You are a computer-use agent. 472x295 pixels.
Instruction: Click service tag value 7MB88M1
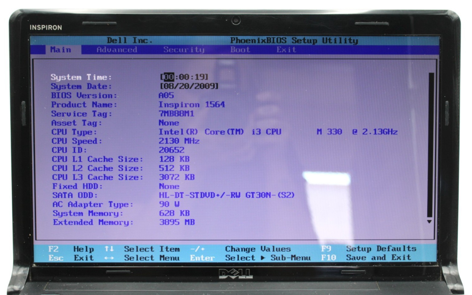176,114
